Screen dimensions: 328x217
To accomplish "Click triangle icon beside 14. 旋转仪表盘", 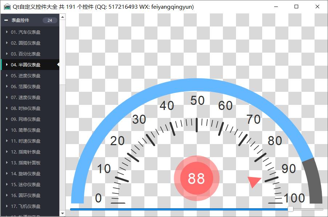I will pos(7,174).
